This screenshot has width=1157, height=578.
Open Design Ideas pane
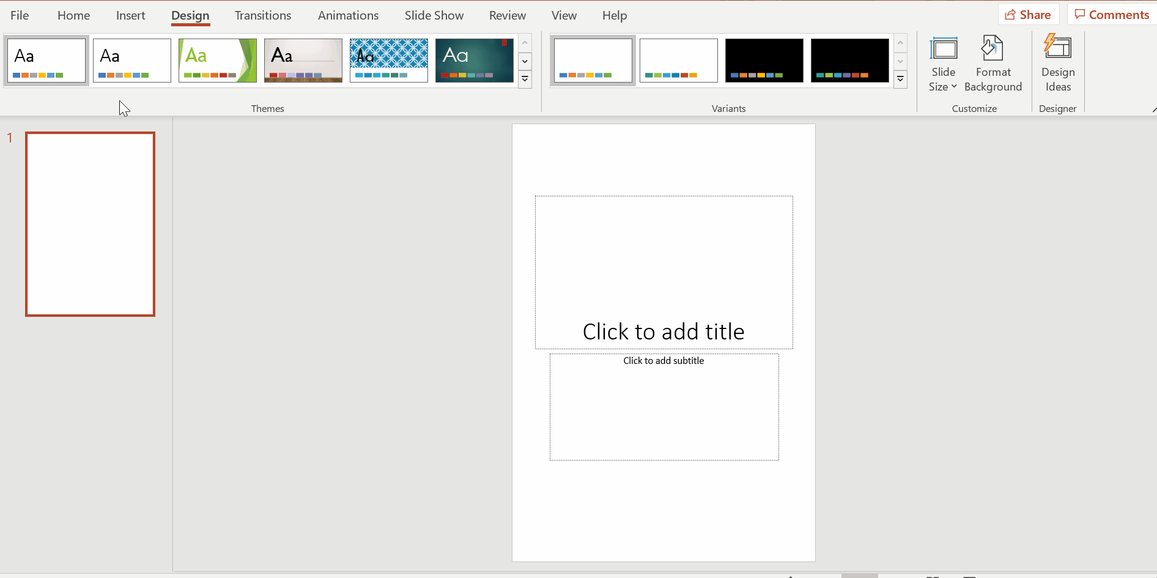pos(1057,65)
